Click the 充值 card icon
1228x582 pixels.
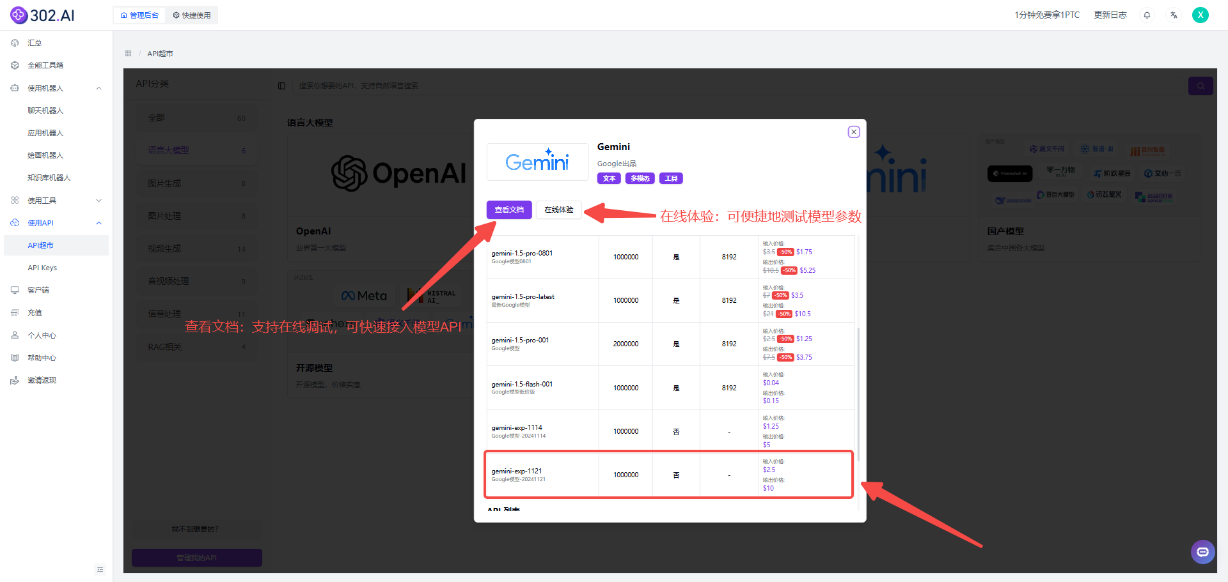[15, 312]
